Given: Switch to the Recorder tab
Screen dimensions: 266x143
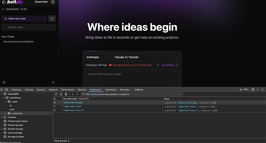Looking at the screenshot, I should click(x=125, y=89).
